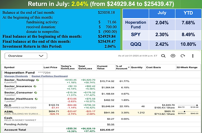
Task: Open the Overview view dropdown
Action: 26,56
